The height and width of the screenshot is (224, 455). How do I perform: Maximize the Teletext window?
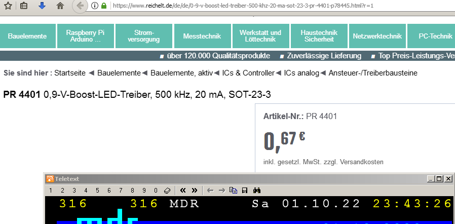point(439,179)
